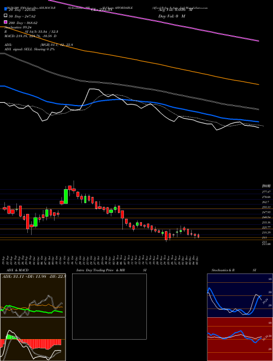Image resolution: width=273 pixels, height=361 pixels.
Task: Select the '20 Day = 225.66' legend text
Action: pos(22,10)
